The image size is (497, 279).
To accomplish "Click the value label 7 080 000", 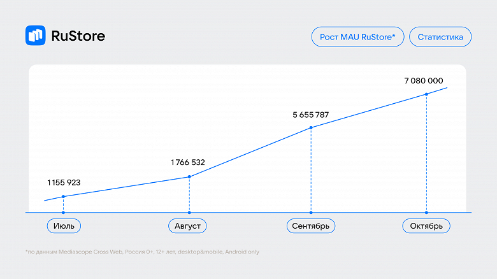I will click(424, 81).
